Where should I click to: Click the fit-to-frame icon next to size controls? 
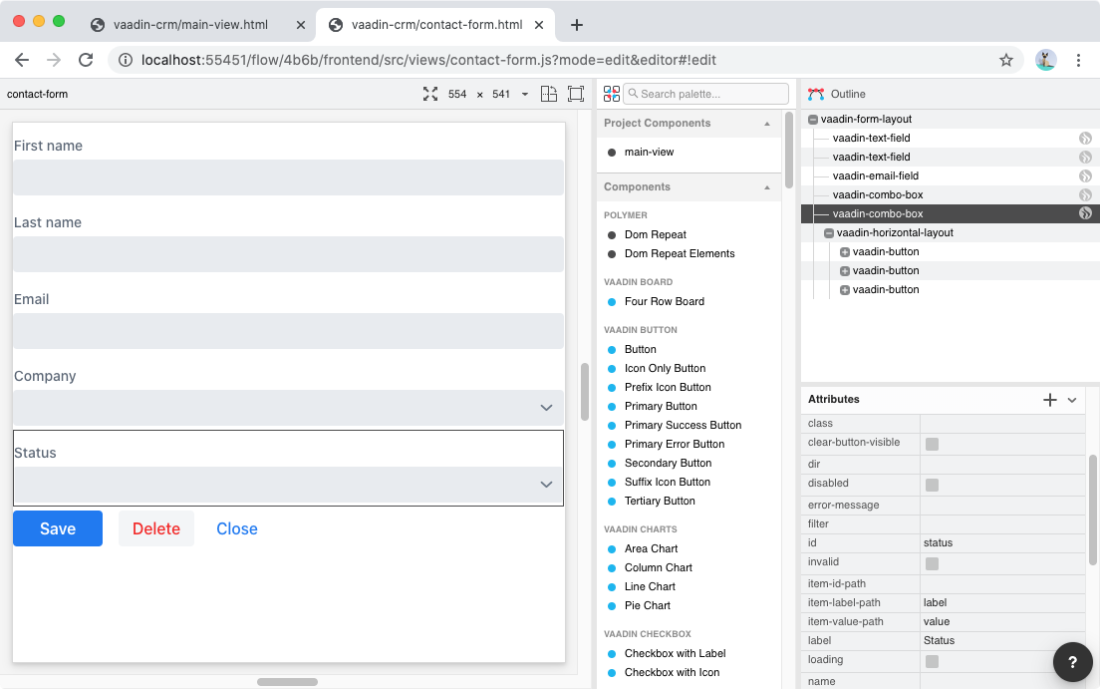point(576,93)
